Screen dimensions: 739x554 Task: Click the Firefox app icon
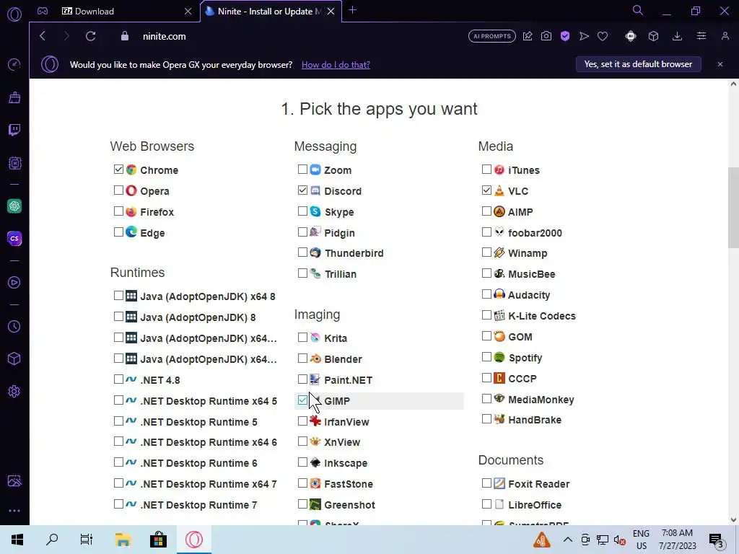tap(131, 211)
